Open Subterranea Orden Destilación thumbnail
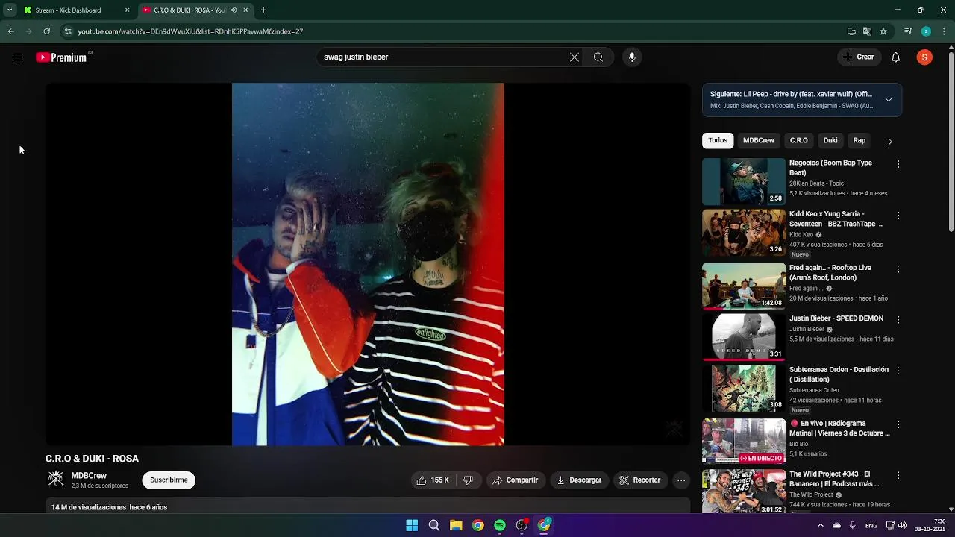 [x=744, y=388]
